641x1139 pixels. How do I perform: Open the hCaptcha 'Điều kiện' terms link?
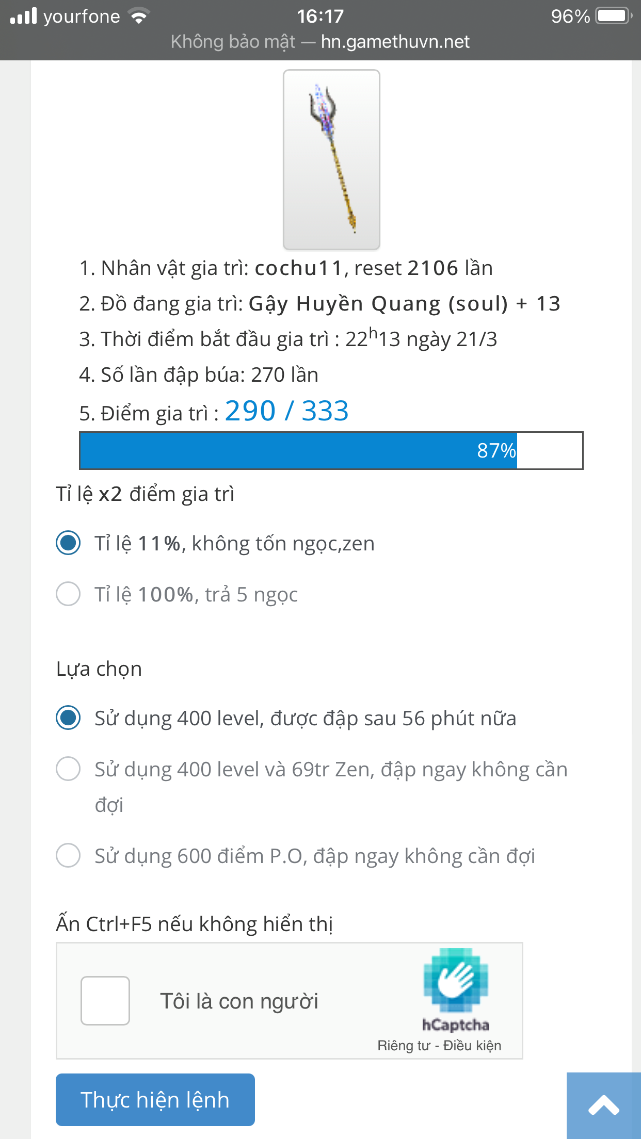tap(472, 1046)
